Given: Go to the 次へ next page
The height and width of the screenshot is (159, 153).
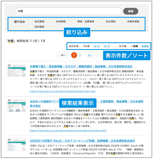Looking at the screenshot, I should tap(91, 55).
